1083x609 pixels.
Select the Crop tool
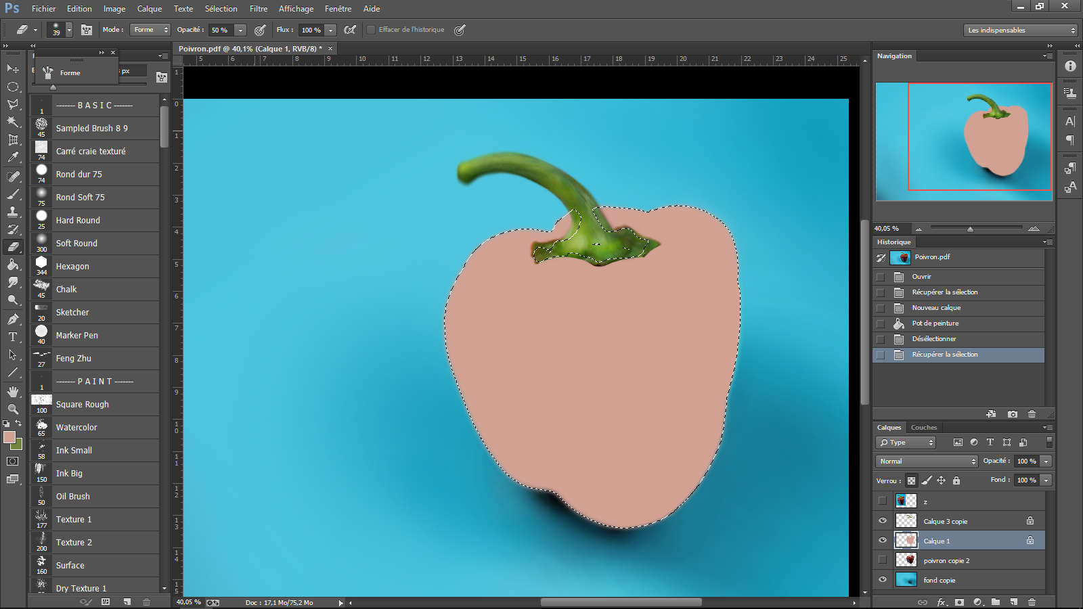(13, 139)
